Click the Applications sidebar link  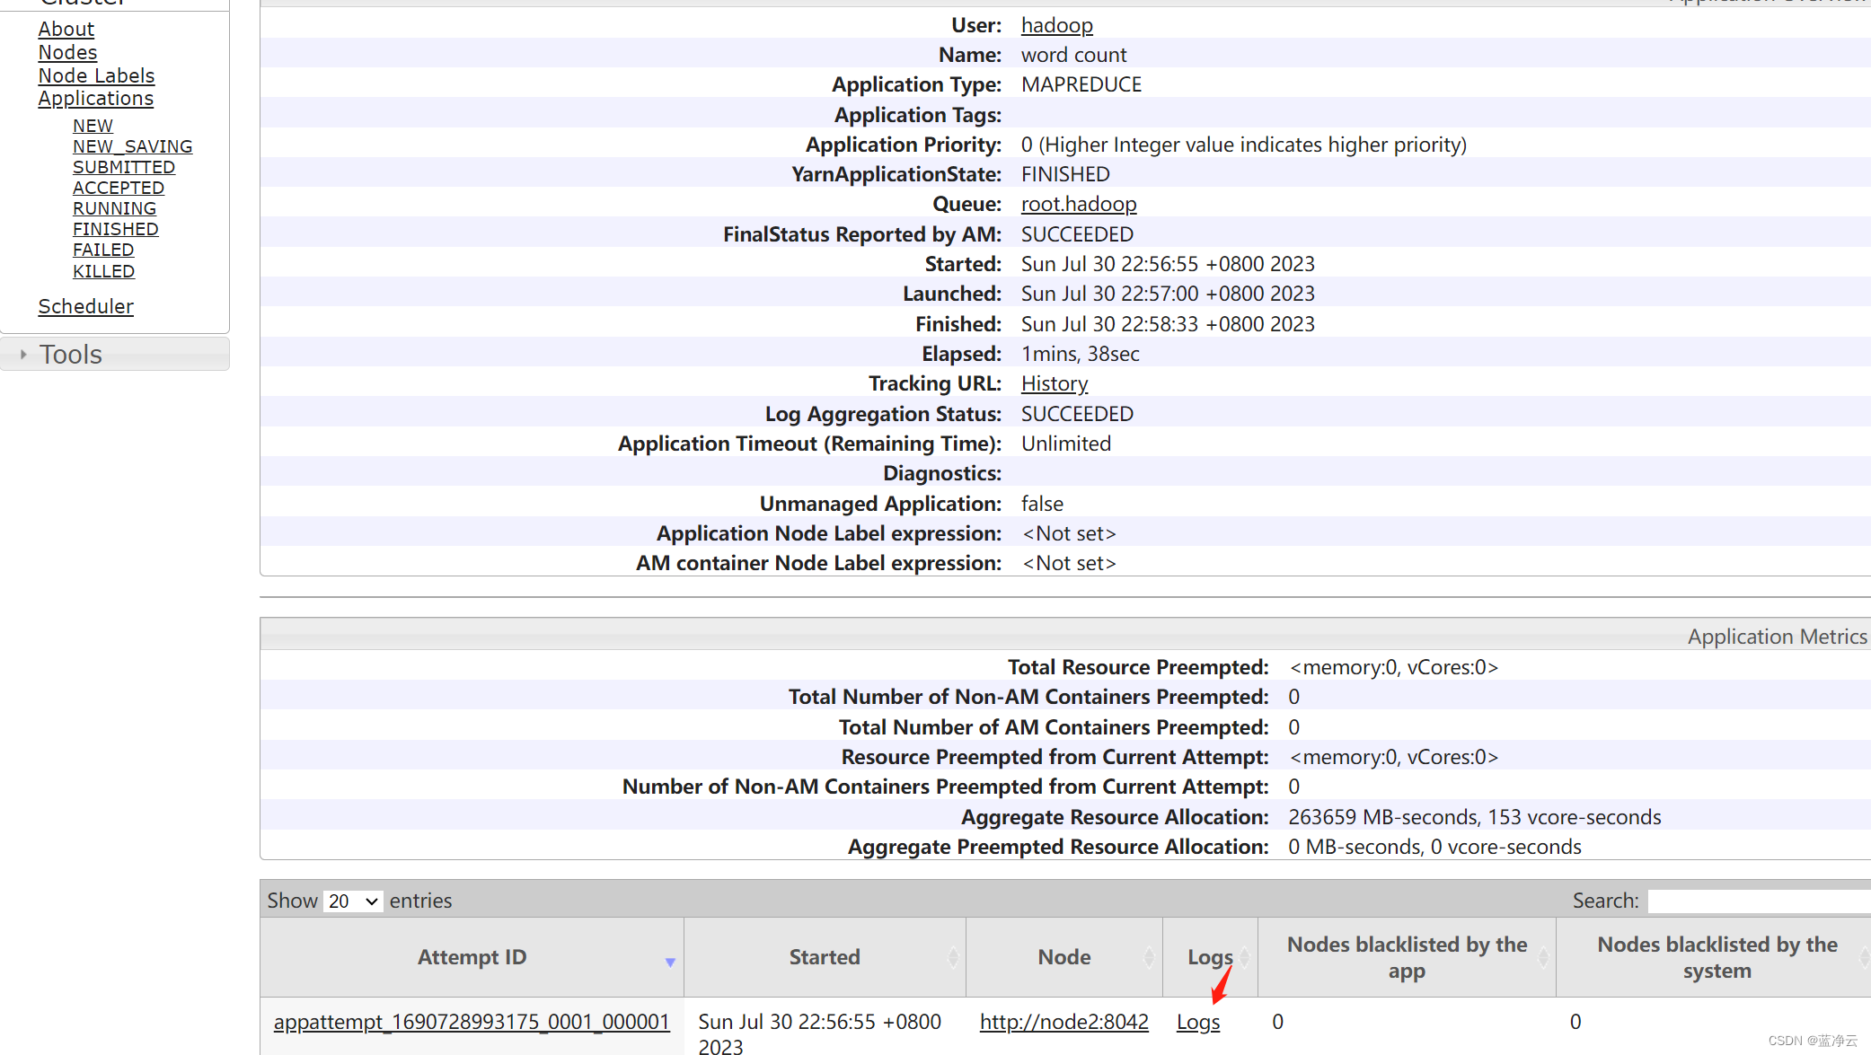96,98
